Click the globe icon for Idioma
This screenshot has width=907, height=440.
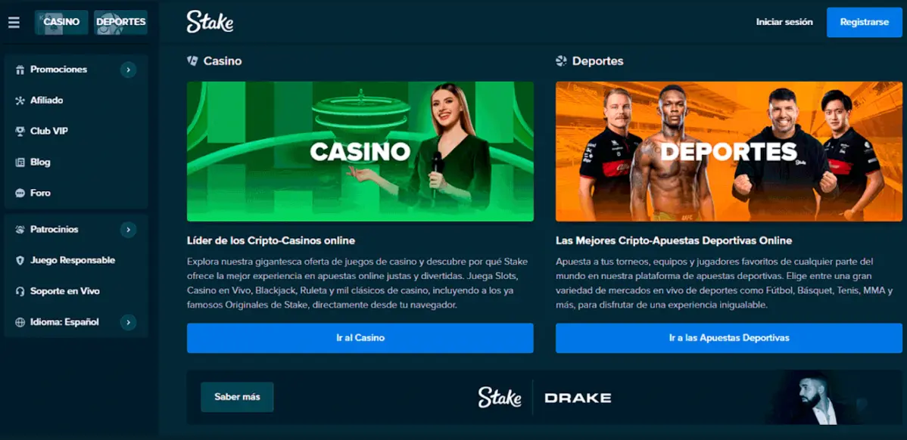(20, 322)
